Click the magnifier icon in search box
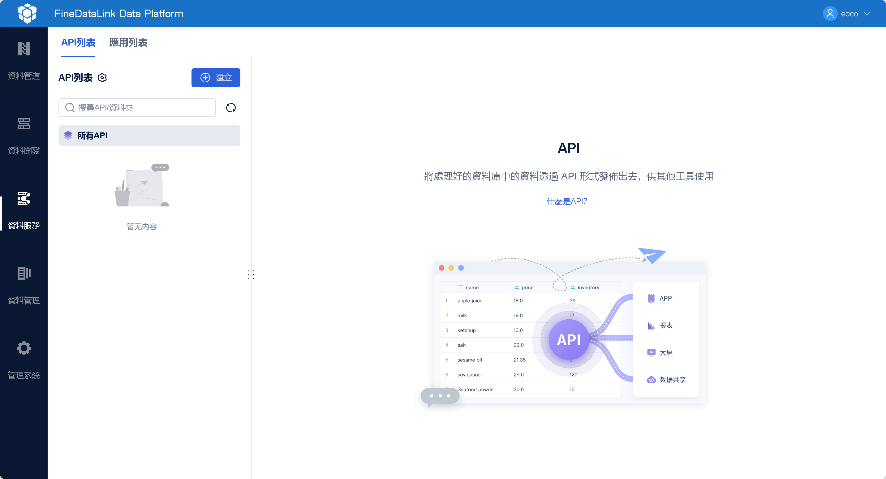Viewport: 886px width, 479px height. (x=70, y=108)
